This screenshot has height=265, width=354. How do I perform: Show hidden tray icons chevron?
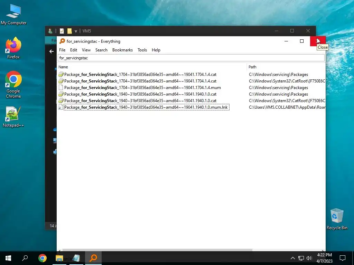pyautogui.click(x=292, y=258)
